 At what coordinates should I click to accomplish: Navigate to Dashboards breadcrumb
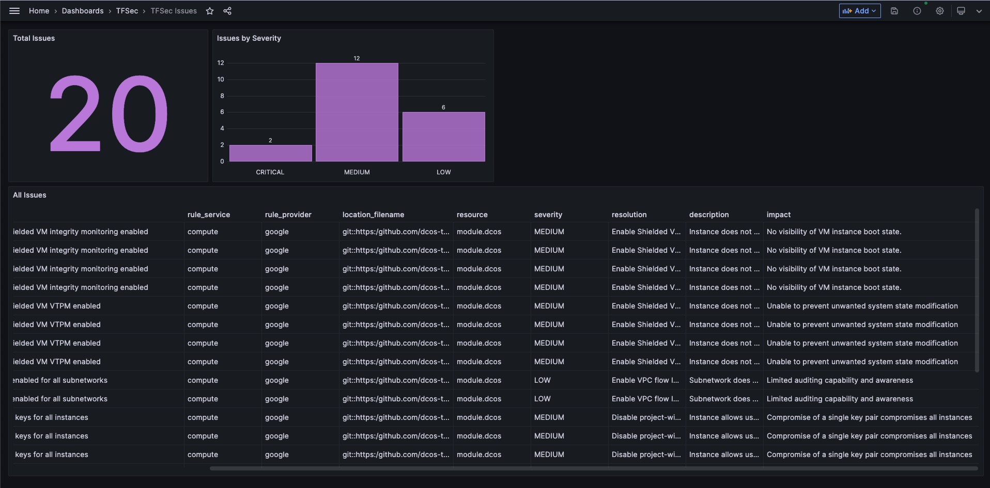[x=83, y=11]
